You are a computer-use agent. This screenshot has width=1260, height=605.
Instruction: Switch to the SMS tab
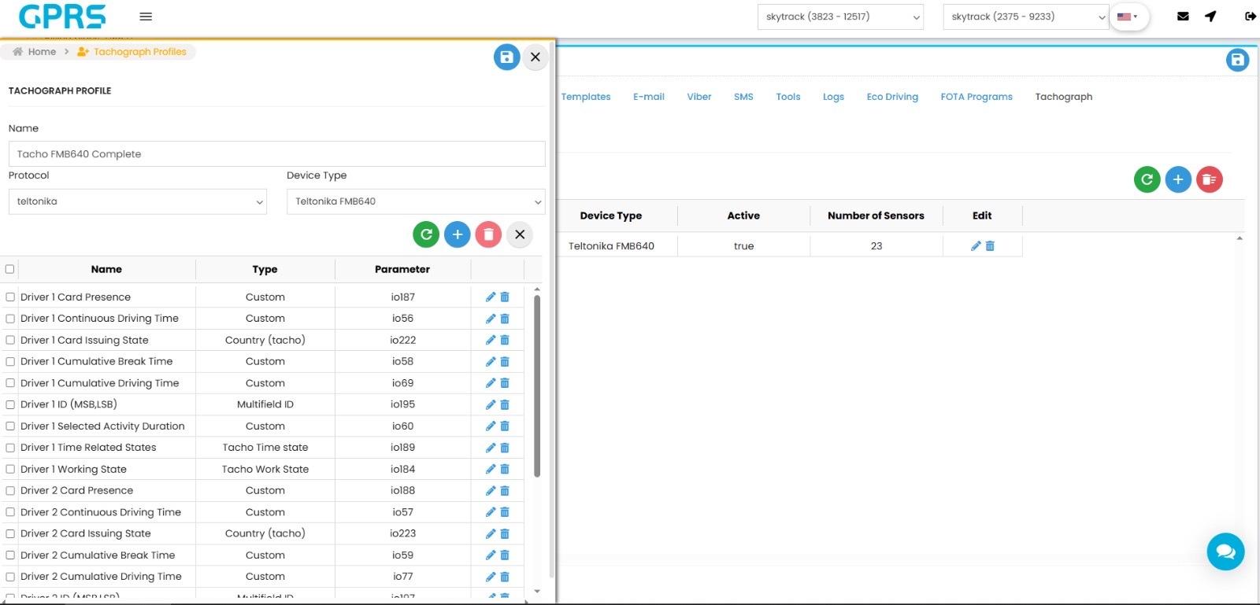click(743, 97)
